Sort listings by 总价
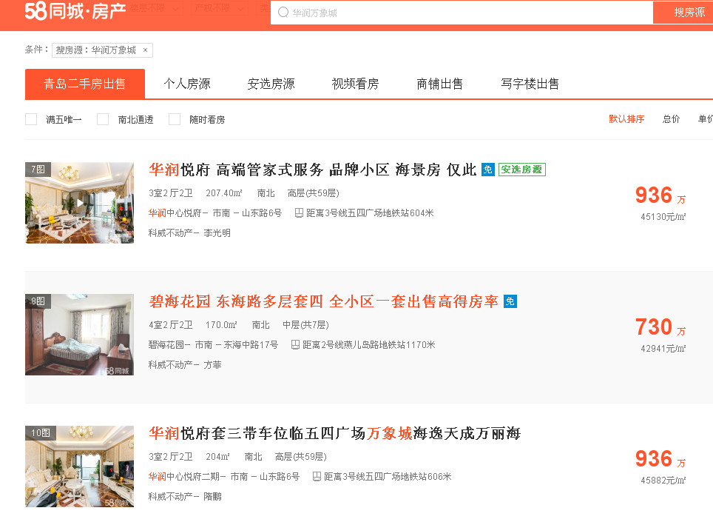The width and height of the screenshot is (713, 522). point(671,118)
